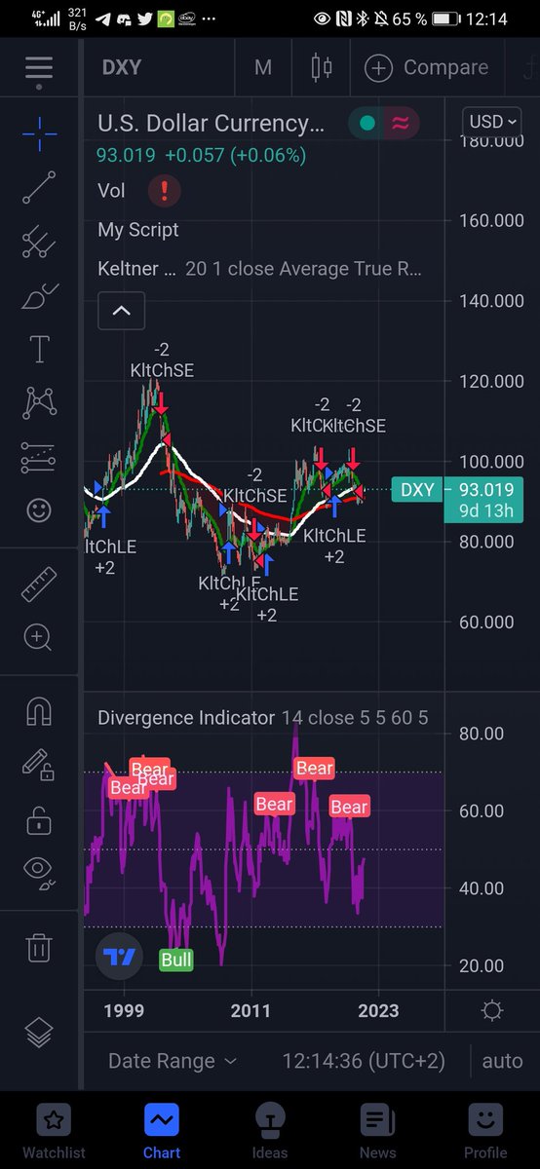Toggle auto scale mode
The width and height of the screenshot is (540, 1169).
502,1061
